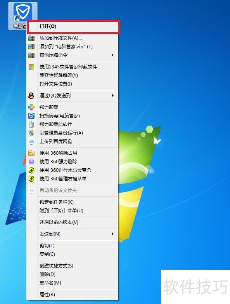Select 使用 360管理右键菜单
The height and width of the screenshot is (304, 230).
[x=73, y=178]
